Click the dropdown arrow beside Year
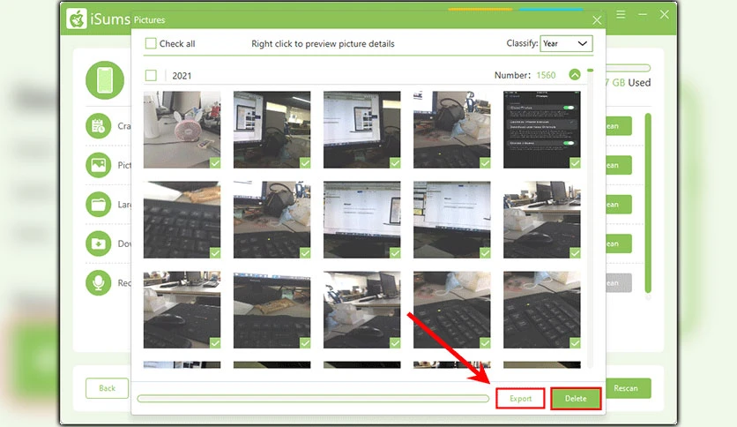The image size is (737, 427). [582, 44]
